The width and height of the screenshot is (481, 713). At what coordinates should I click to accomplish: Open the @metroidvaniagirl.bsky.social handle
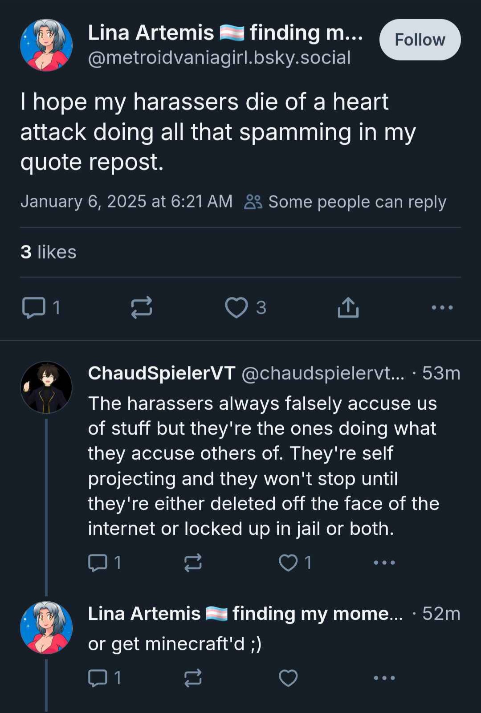(x=219, y=58)
